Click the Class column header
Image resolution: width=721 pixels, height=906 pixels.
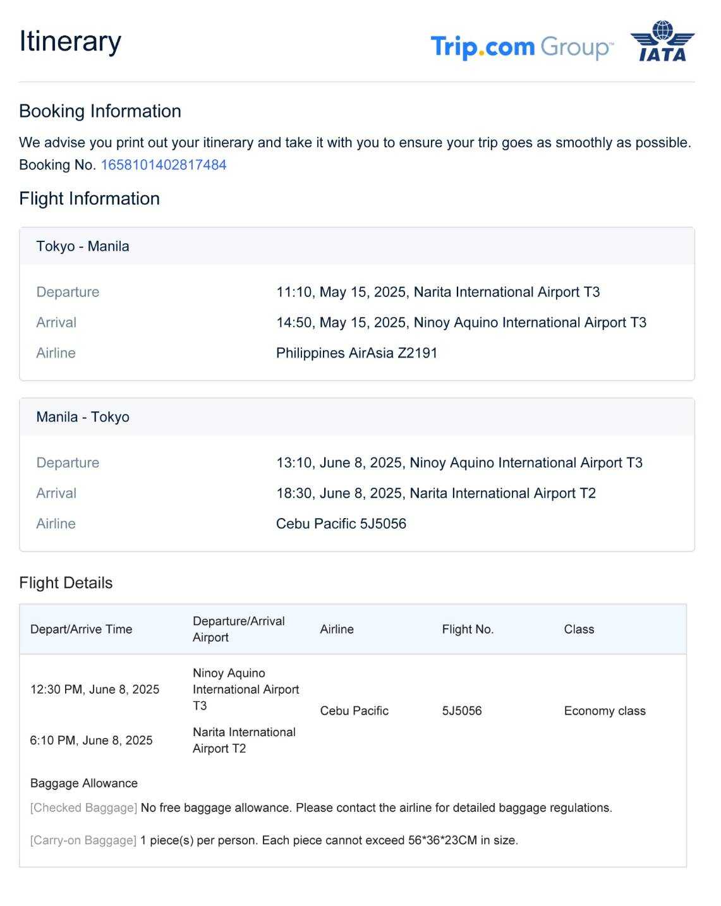pyautogui.click(x=579, y=629)
